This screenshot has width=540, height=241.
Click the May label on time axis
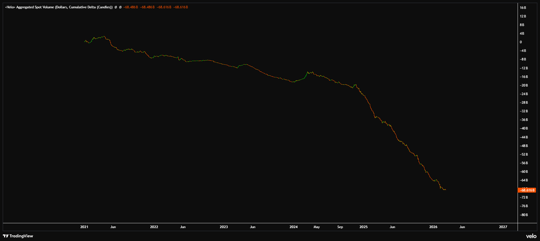tap(317, 227)
